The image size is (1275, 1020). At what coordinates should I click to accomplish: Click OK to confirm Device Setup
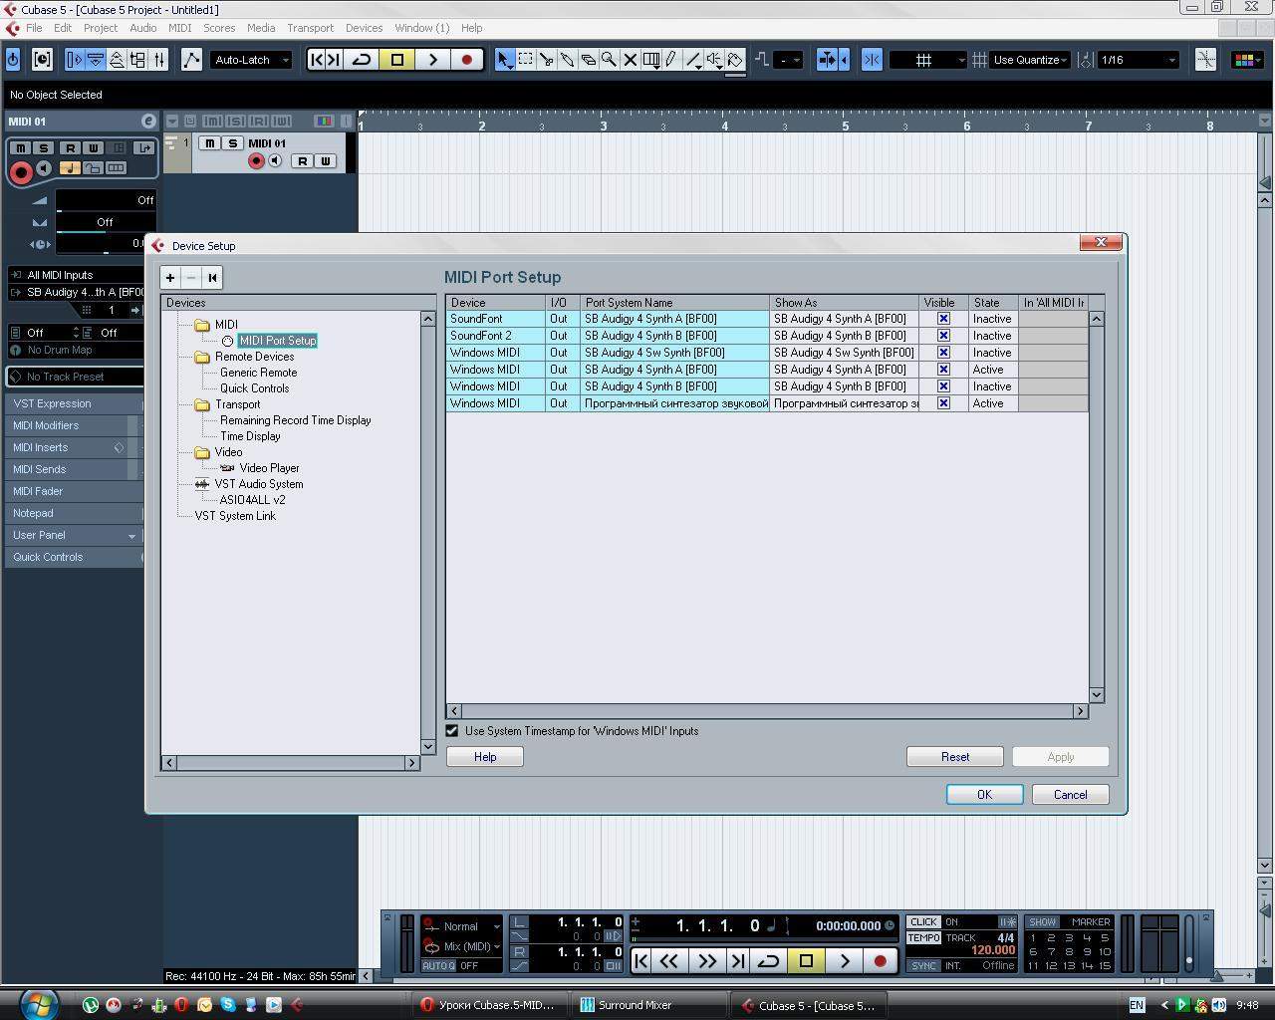pyautogui.click(x=983, y=795)
